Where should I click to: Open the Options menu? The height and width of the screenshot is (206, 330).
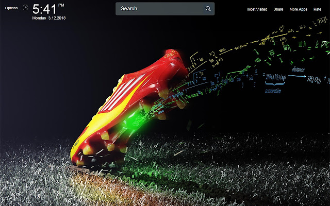pyautogui.click(x=11, y=8)
